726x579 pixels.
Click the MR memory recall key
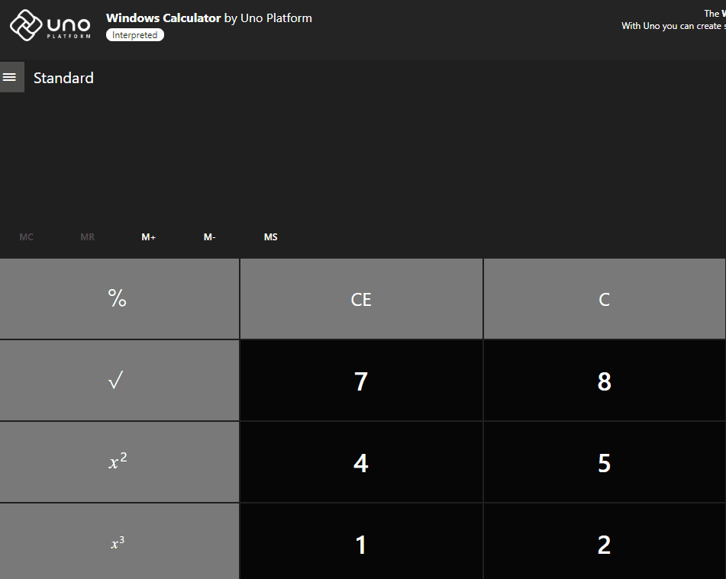coord(87,236)
